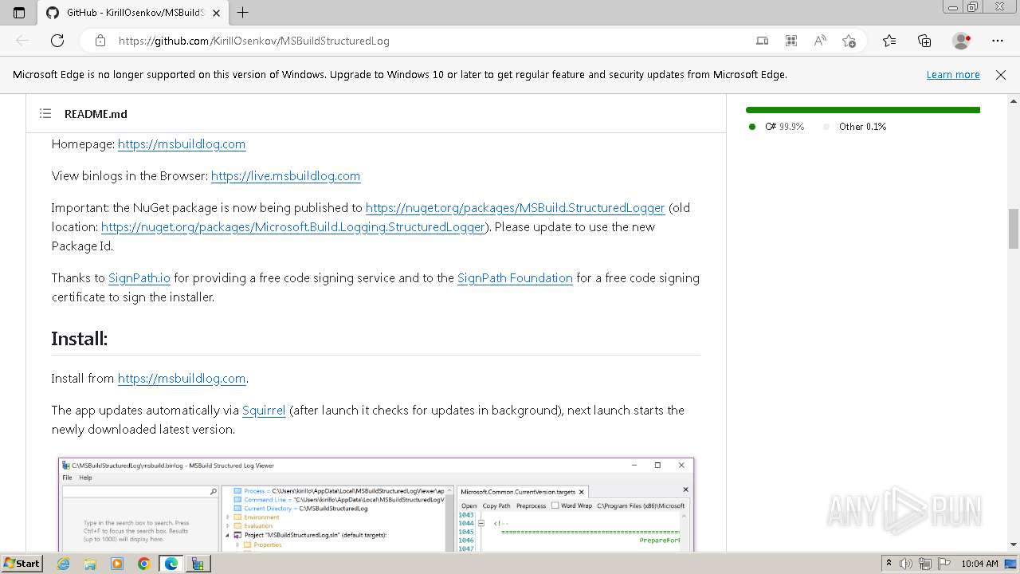Open a new browser tab
This screenshot has width=1020, height=574.
(243, 13)
